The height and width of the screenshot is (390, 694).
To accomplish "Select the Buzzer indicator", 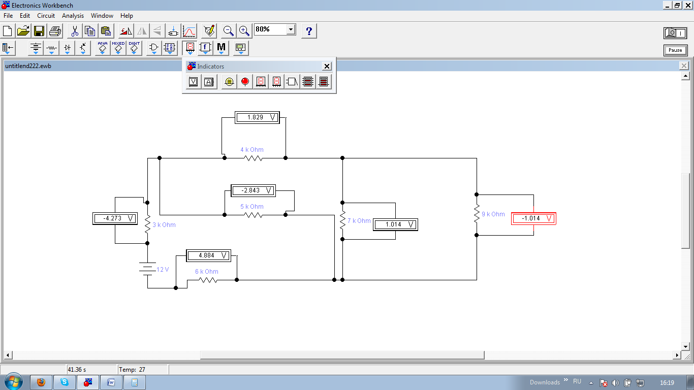I will point(292,81).
